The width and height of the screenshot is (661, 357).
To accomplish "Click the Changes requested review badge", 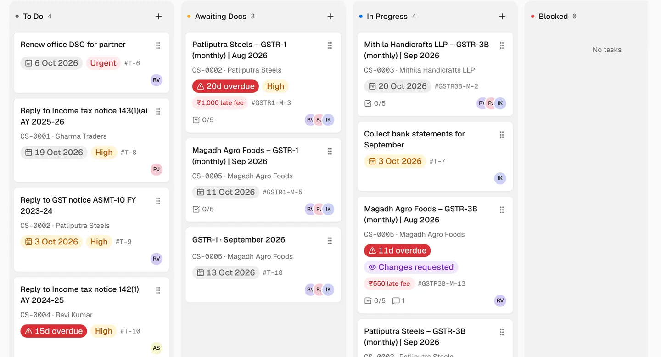I will tap(411, 267).
